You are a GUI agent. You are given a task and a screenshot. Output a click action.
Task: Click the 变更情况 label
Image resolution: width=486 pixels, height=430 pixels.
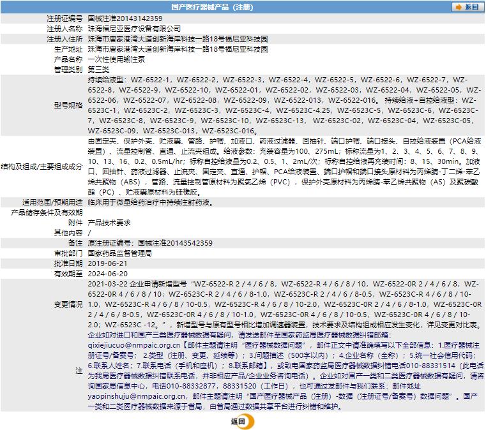[68, 304]
